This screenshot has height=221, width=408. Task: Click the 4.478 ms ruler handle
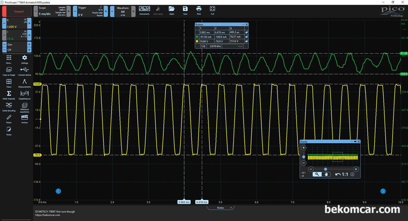pos(202,202)
